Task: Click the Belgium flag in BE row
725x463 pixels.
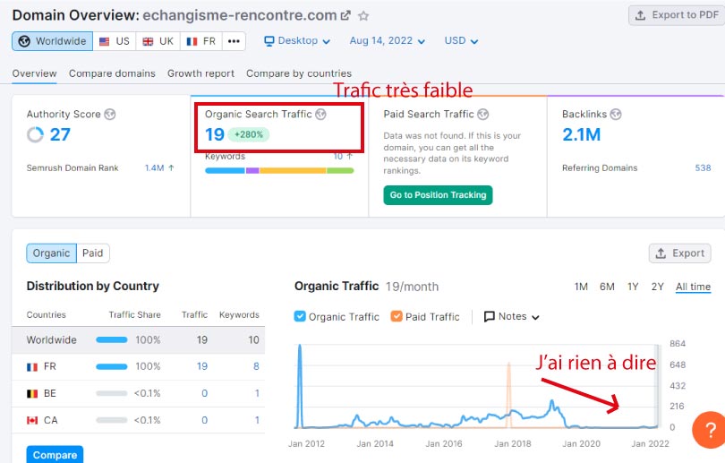Action: tap(32, 394)
